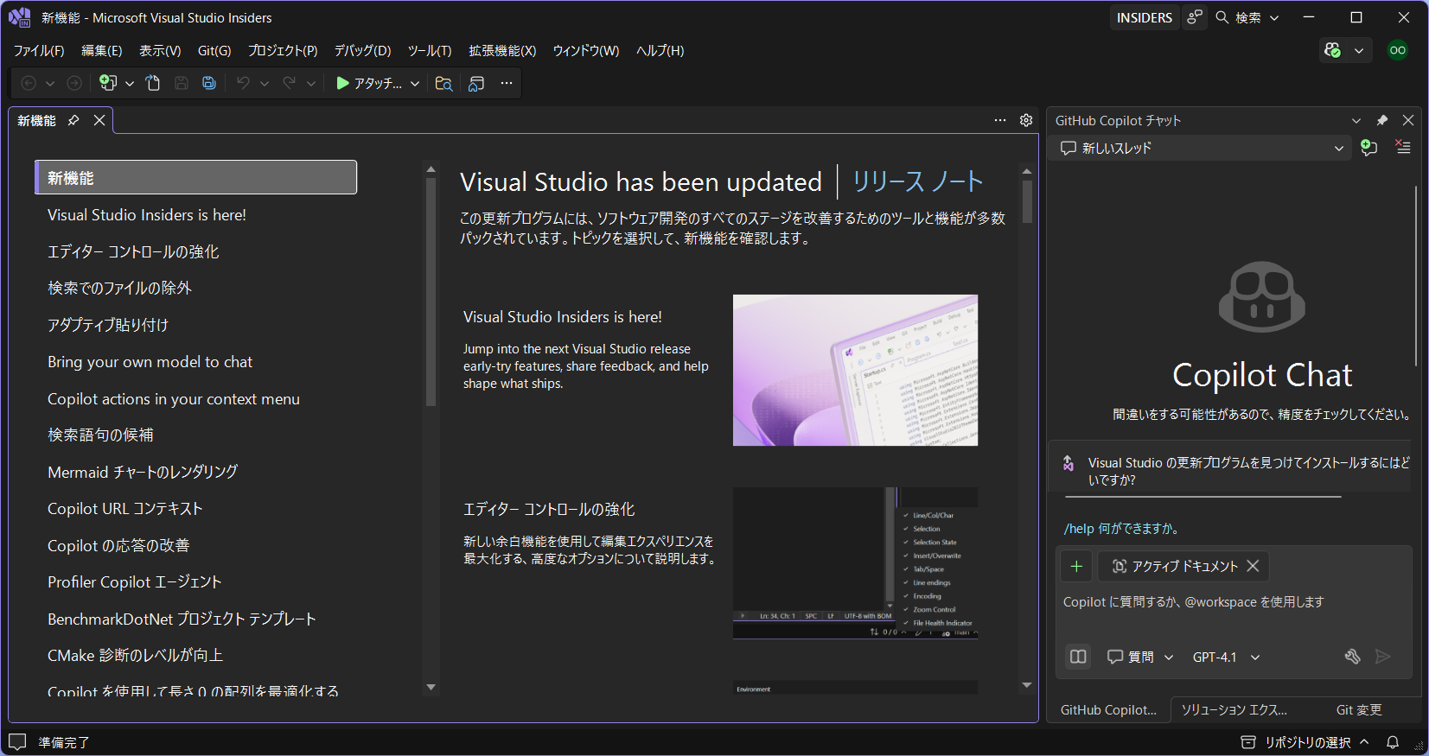
Task: Select the Bring your own model to chat topic
Action: pyautogui.click(x=150, y=361)
